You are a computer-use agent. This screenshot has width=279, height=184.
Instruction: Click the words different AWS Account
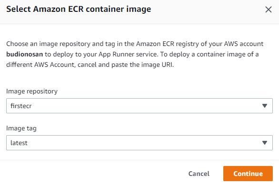click(41, 64)
